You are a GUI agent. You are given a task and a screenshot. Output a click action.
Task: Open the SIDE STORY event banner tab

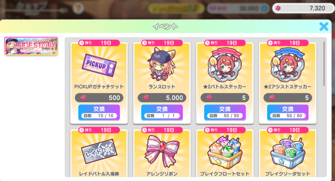click(31, 46)
